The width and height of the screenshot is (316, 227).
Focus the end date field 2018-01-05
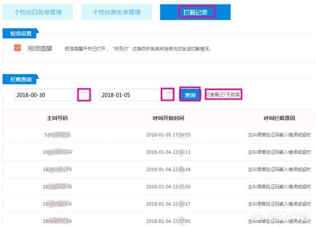click(130, 95)
